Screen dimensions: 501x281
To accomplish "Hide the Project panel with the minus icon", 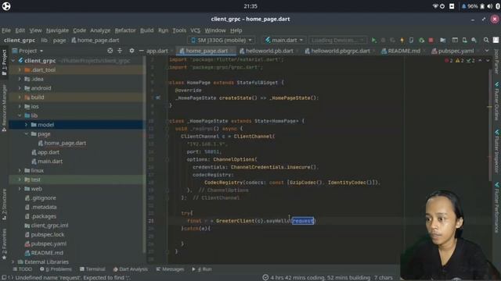I will (x=141, y=51).
